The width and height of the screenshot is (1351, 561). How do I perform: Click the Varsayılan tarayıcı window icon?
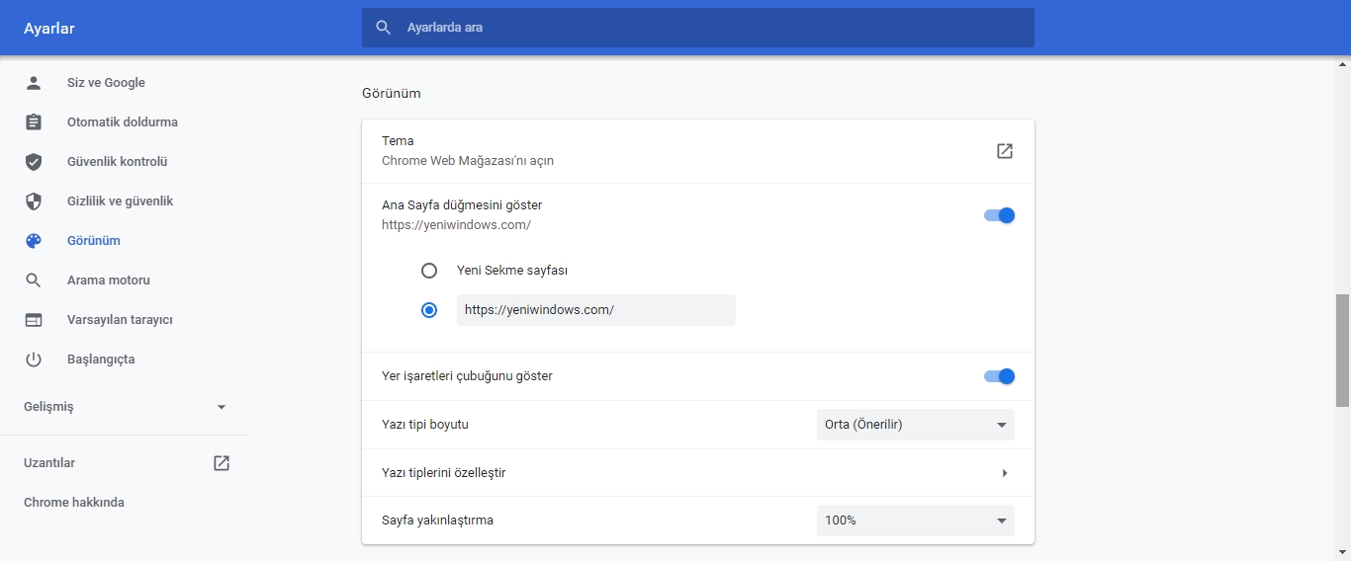(34, 320)
